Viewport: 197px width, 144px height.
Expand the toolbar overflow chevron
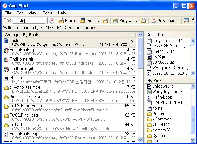[193, 19]
